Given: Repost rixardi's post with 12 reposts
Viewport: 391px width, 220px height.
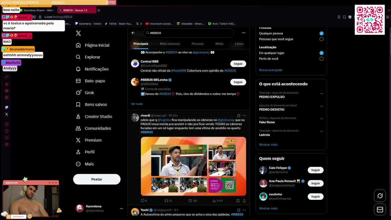Looking at the screenshot, I should coord(168,201).
